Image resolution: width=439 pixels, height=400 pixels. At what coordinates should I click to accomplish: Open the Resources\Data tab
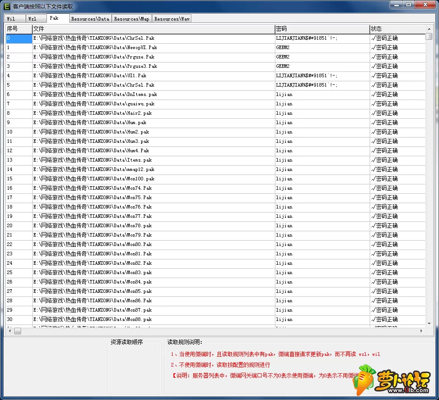click(90, 19)
